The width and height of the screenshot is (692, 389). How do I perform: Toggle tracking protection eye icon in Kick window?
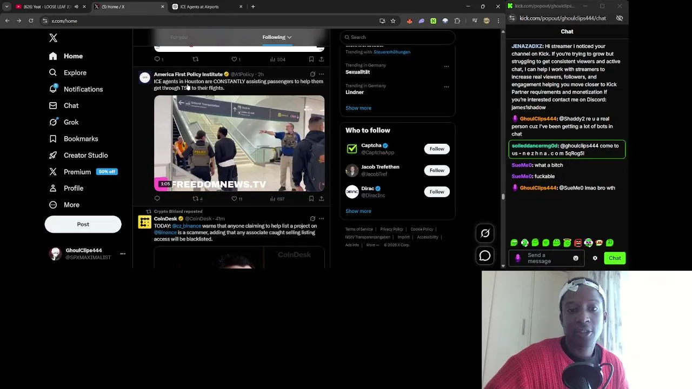(x=620, y=18)
